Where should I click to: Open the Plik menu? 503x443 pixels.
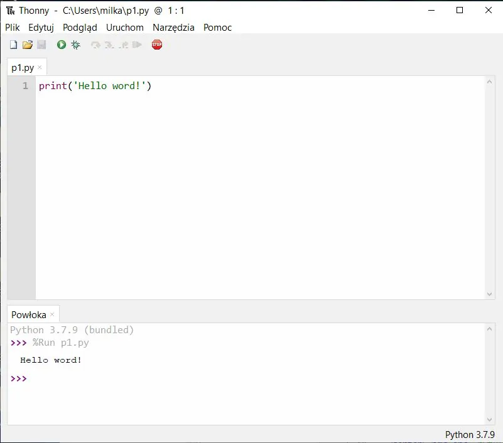12,28
